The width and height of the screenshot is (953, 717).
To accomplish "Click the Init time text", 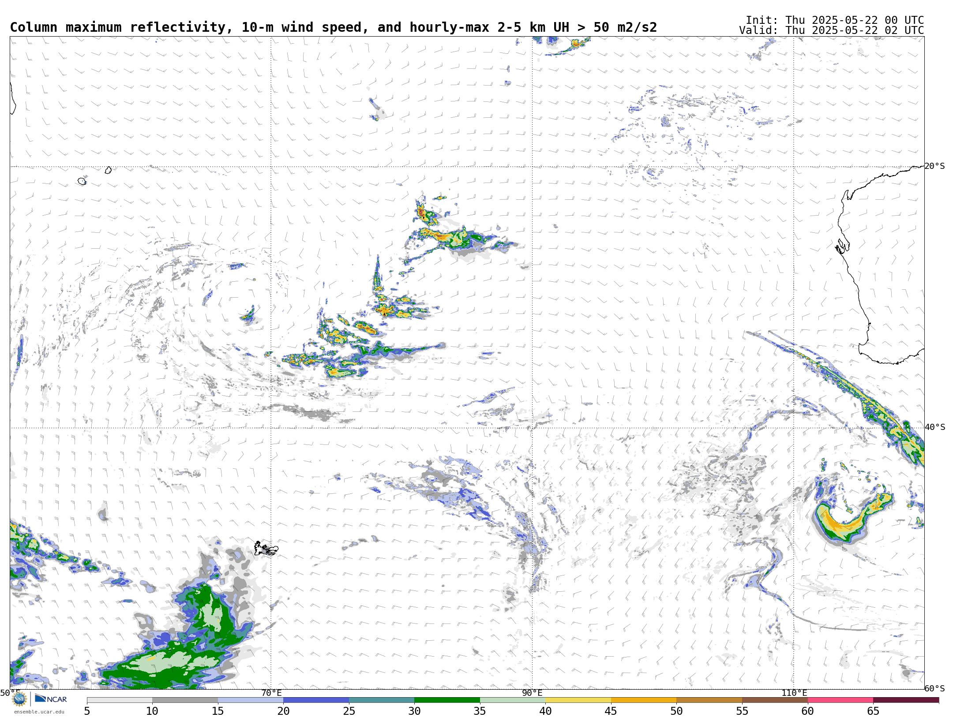I will coord(835,20).
